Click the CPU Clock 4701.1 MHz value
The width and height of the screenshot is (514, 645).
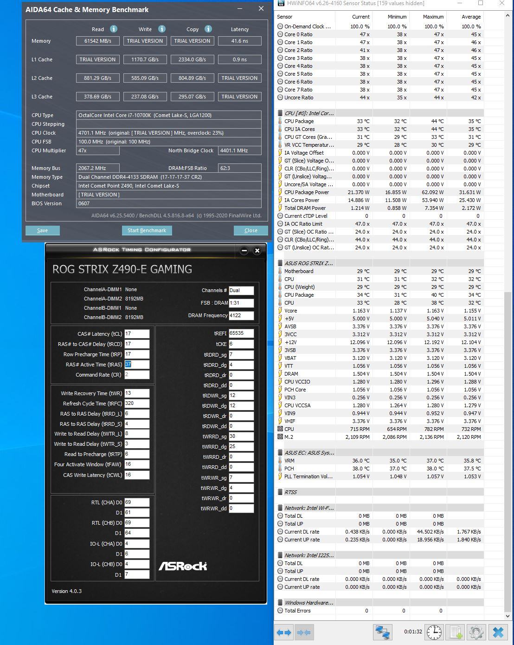click(x=168, y=133)
